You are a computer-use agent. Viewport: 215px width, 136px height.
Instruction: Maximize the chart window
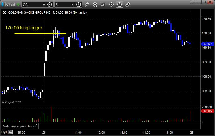[205, 2]
